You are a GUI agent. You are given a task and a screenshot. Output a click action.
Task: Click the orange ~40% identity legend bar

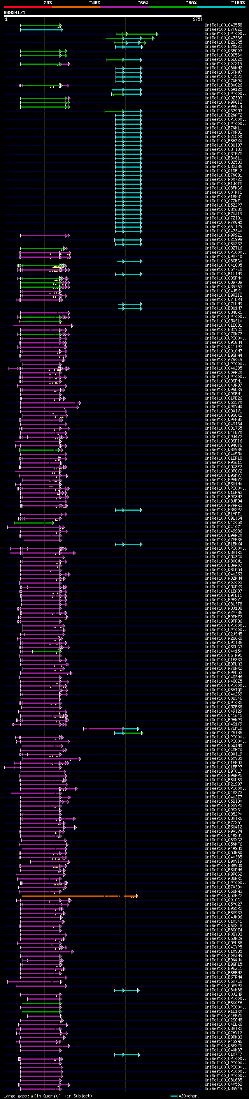pos(76,7)
